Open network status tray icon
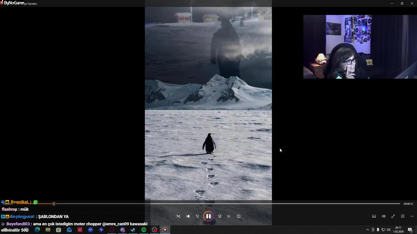Image resolution: width=417 pixels, height=234 pixels. [x=383, y=230]
